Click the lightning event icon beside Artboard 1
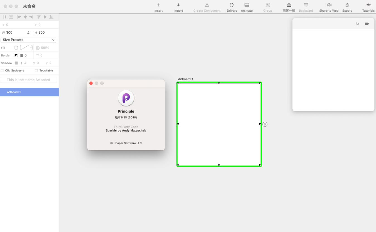The height and width of the screenshot is (232, 376). [x=265, y=124]
